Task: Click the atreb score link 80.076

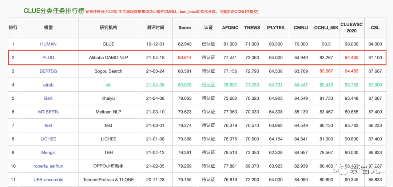Action: [185, 85]
